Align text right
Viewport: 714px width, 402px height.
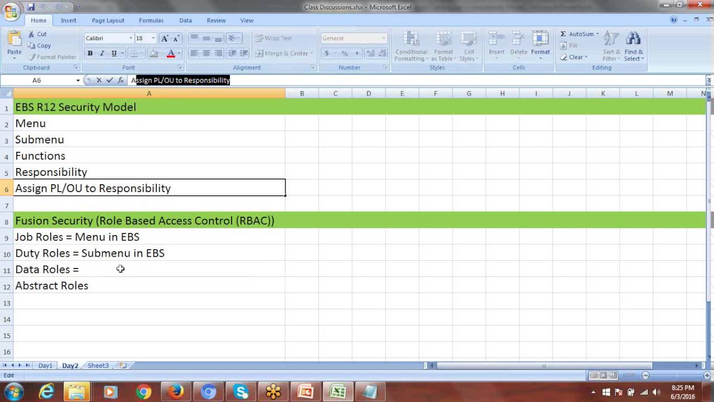(x=219, y=53)
